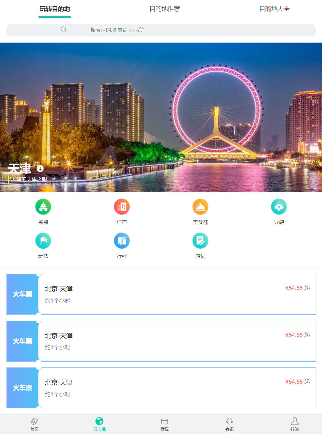Open the first 北京-天津 train ticket card
Image resolution: width=322 pixels, height=434 pixels.
pos(161,294)
